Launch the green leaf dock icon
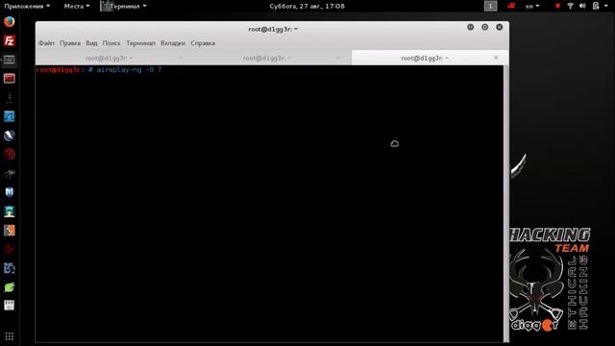The width and height of the screenshot is (615, 346). 9,287
